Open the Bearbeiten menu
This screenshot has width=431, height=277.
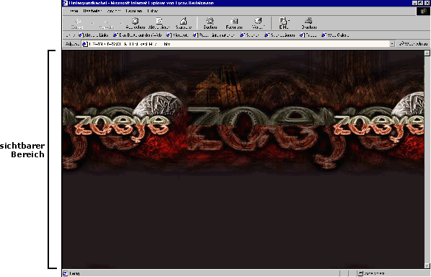point(92,11)
